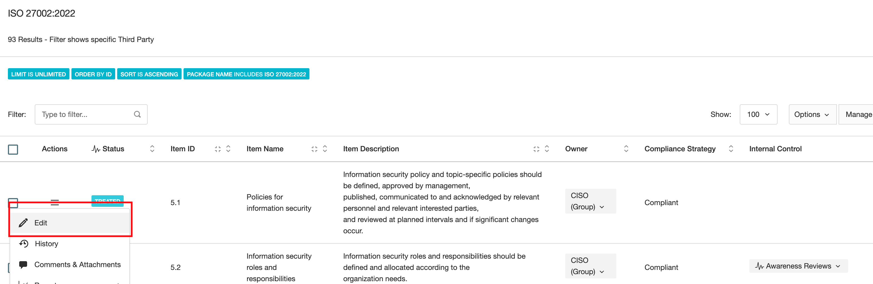
Task: Open the Options button
Action: [x=812, y=114]
